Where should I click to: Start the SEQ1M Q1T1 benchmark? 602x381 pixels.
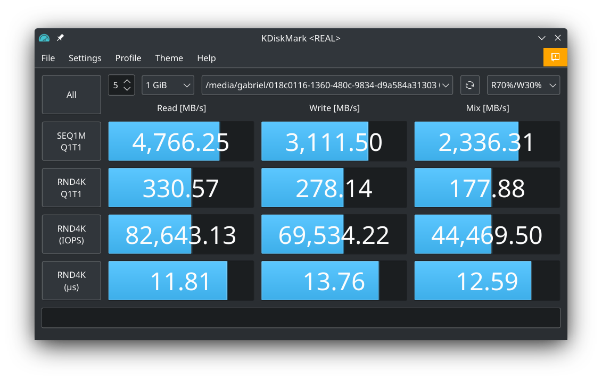pos(71,141)
